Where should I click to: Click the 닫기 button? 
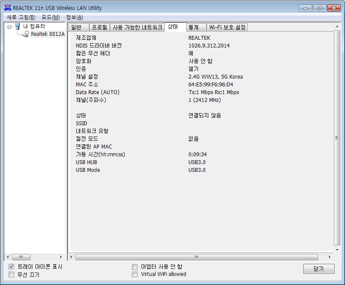pos(319,269)
